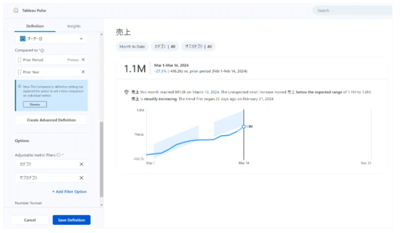Click the insight lightbulb icon above the chart
This screenshot has height=233, width=404.
coord(126,92)
